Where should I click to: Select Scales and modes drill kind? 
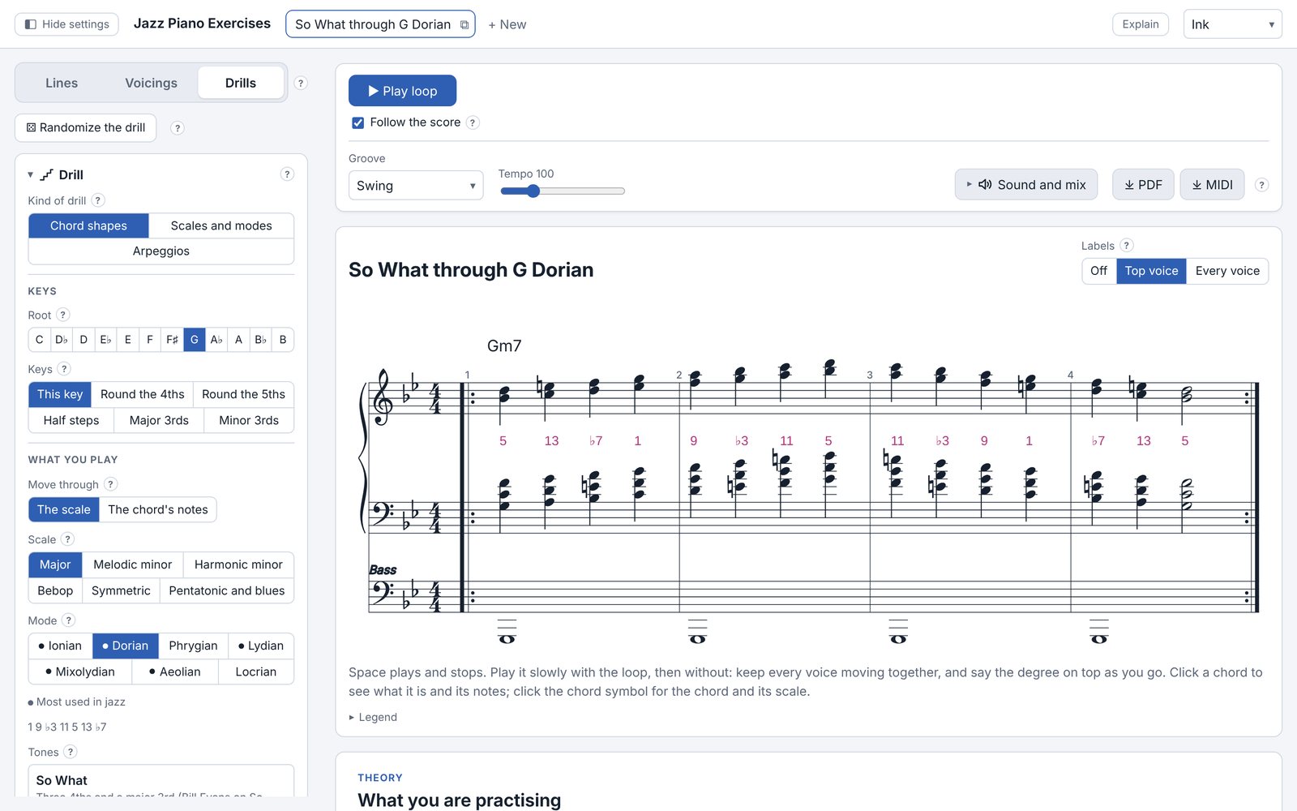coord(221,225)
